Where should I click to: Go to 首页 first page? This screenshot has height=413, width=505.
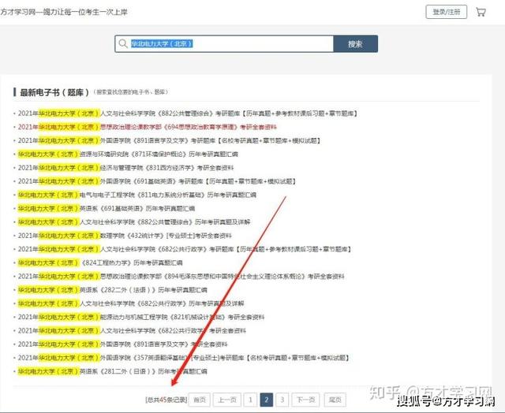tap(200, 400)
